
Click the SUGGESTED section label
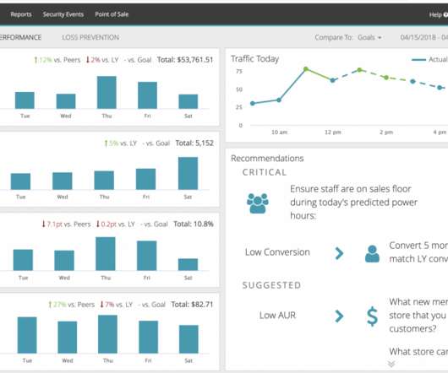[271, 285]
